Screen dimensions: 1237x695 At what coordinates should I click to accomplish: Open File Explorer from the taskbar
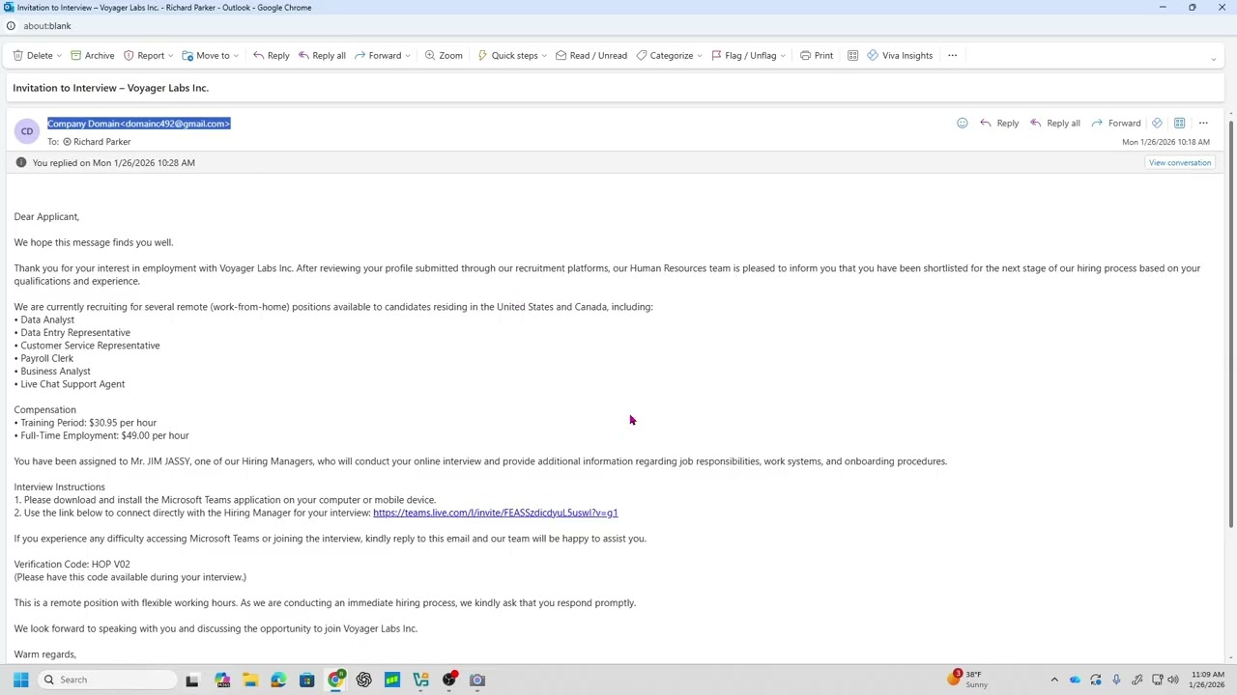[250, 680]
